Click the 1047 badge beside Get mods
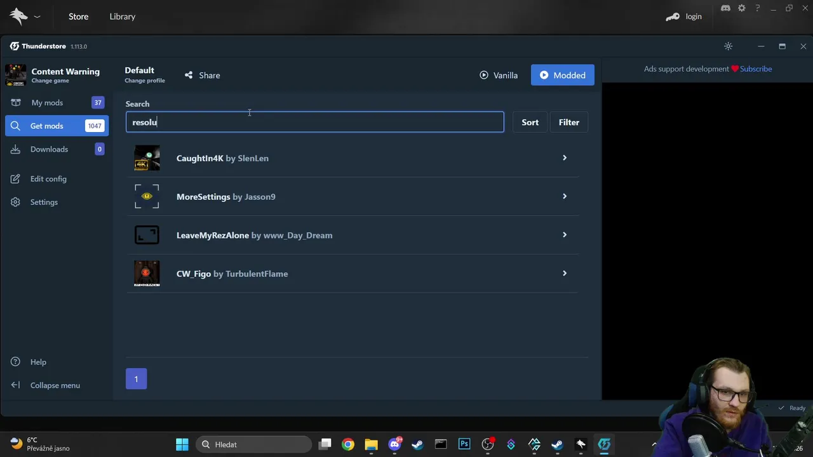813x457 pixels. coord(95,126)
